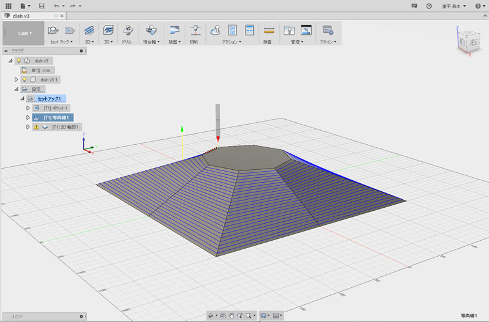Image resolution: width=489 pixels, height=322 pixels.
Task: Create a new setup icon
Action: point(53,30)
